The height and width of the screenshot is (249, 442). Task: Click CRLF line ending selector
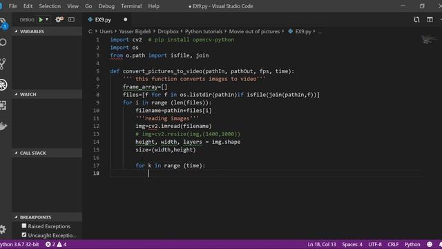coord(393,244)
